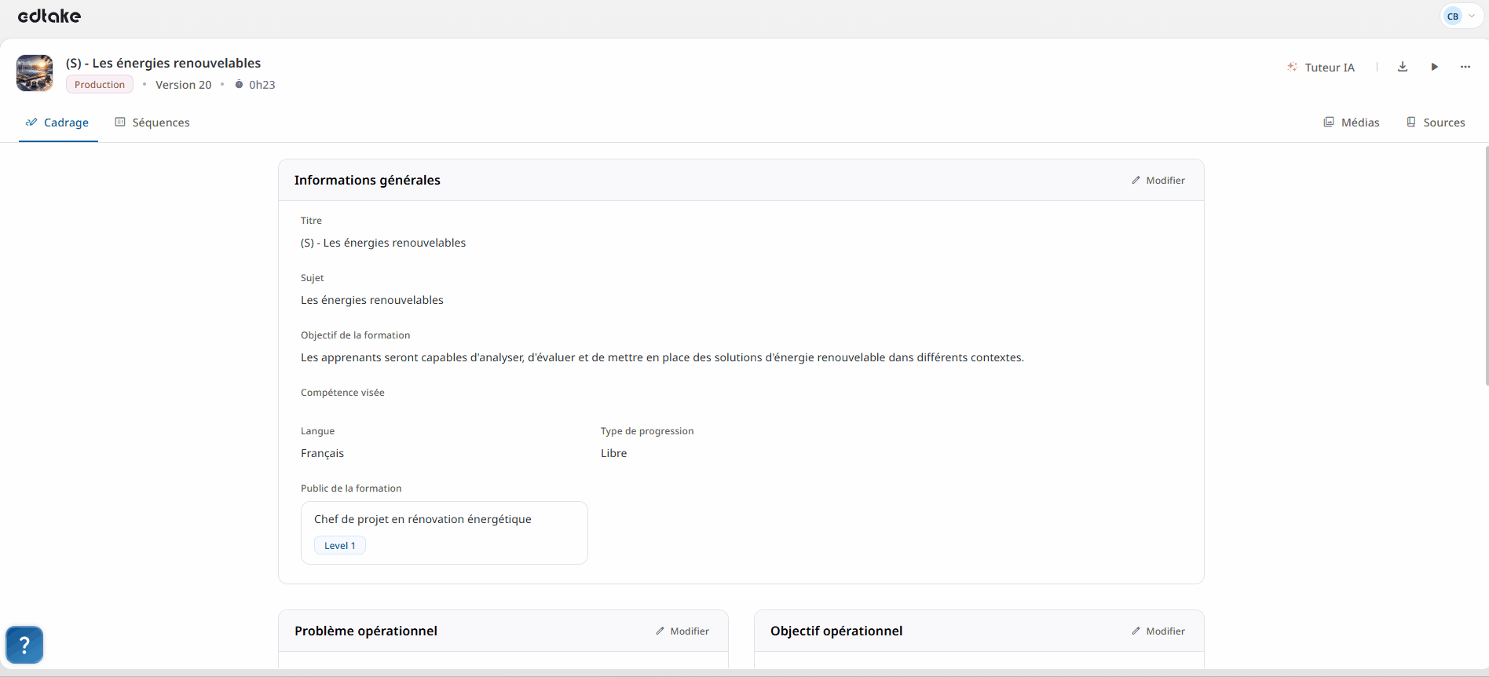
Task: Open the three-dots more options menu
Action: [x=1465, y=67]
